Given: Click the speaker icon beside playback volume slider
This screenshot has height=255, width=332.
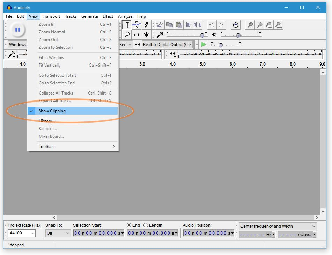Looking at the screenshot, I should point(214,35).
